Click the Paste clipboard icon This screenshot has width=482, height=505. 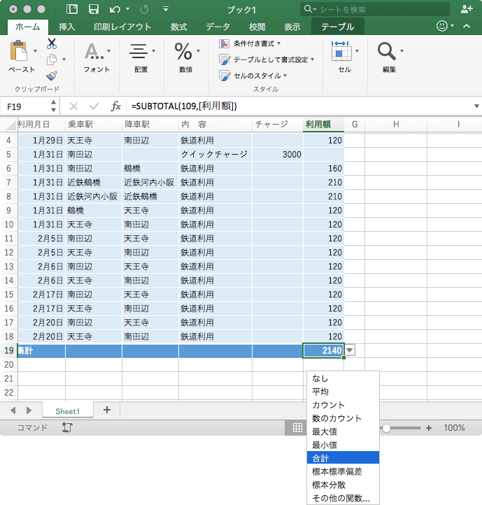pos(18,51)
